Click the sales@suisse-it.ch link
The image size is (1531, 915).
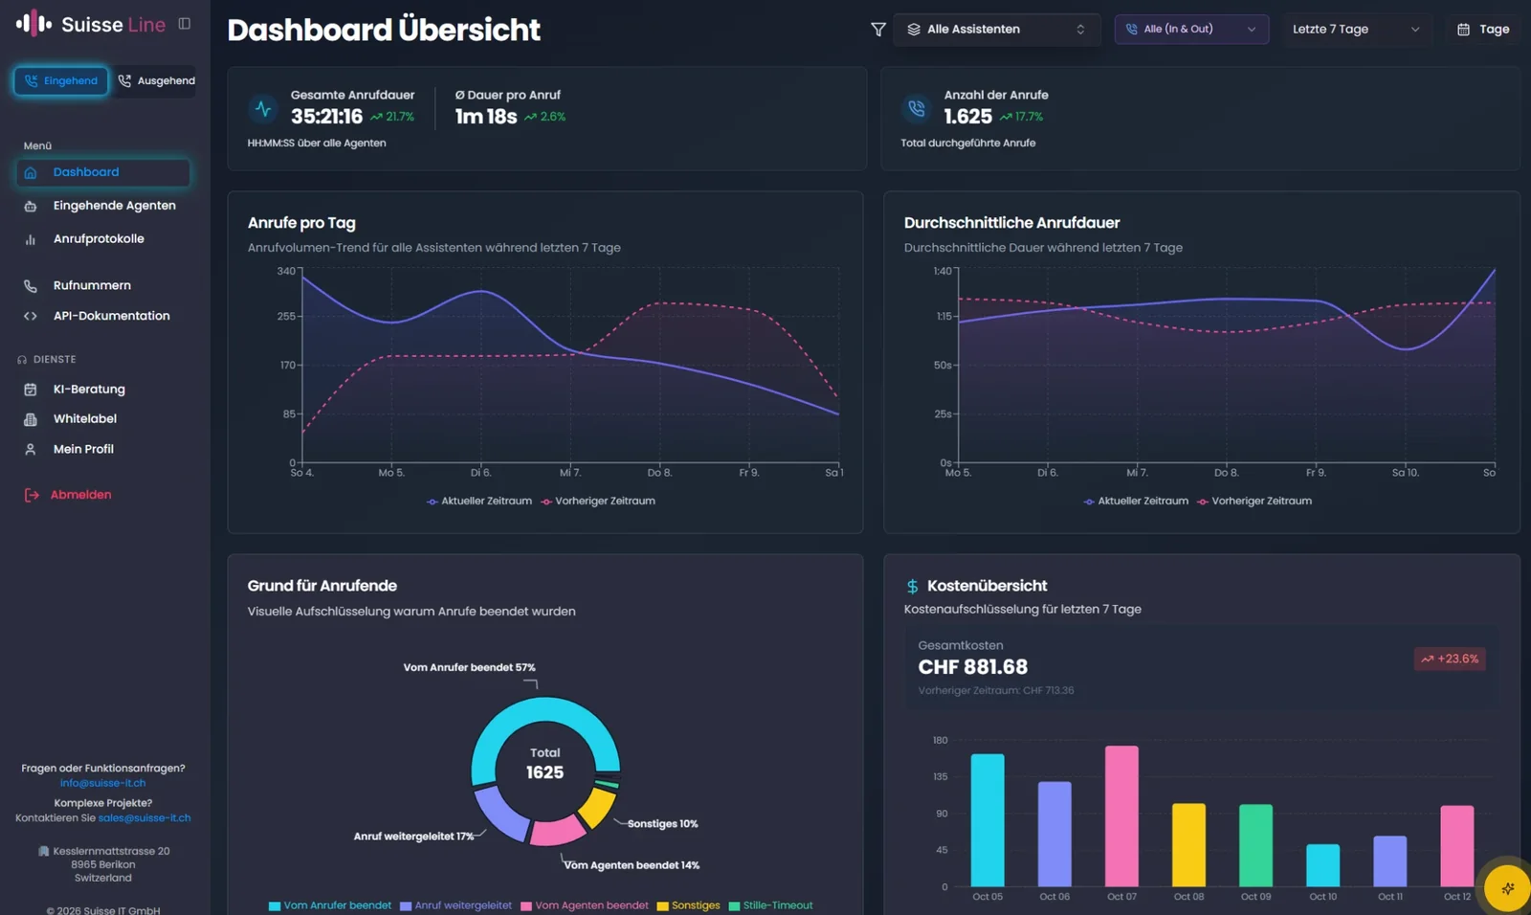(x=144, y=818)
